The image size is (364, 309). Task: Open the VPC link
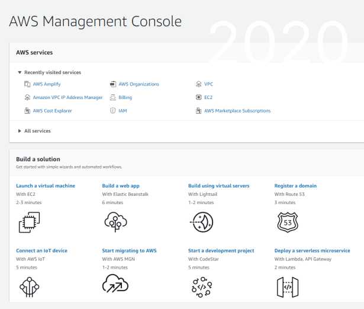click(x=208, y=84)
